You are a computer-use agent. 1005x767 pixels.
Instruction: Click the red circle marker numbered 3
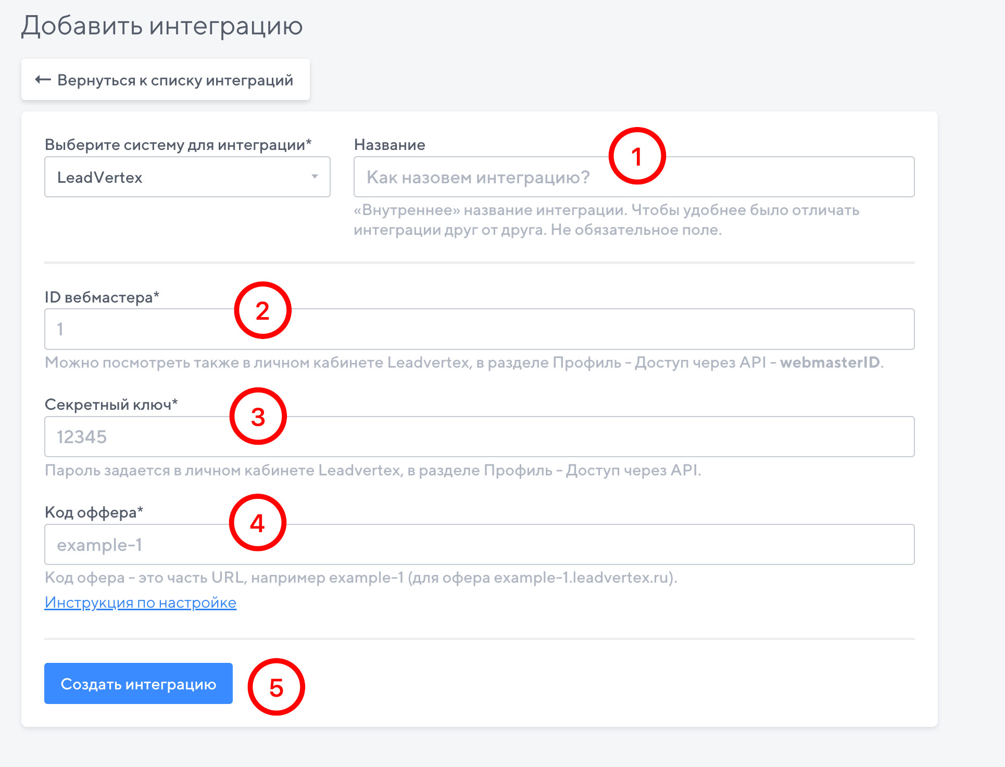point(258,417)
